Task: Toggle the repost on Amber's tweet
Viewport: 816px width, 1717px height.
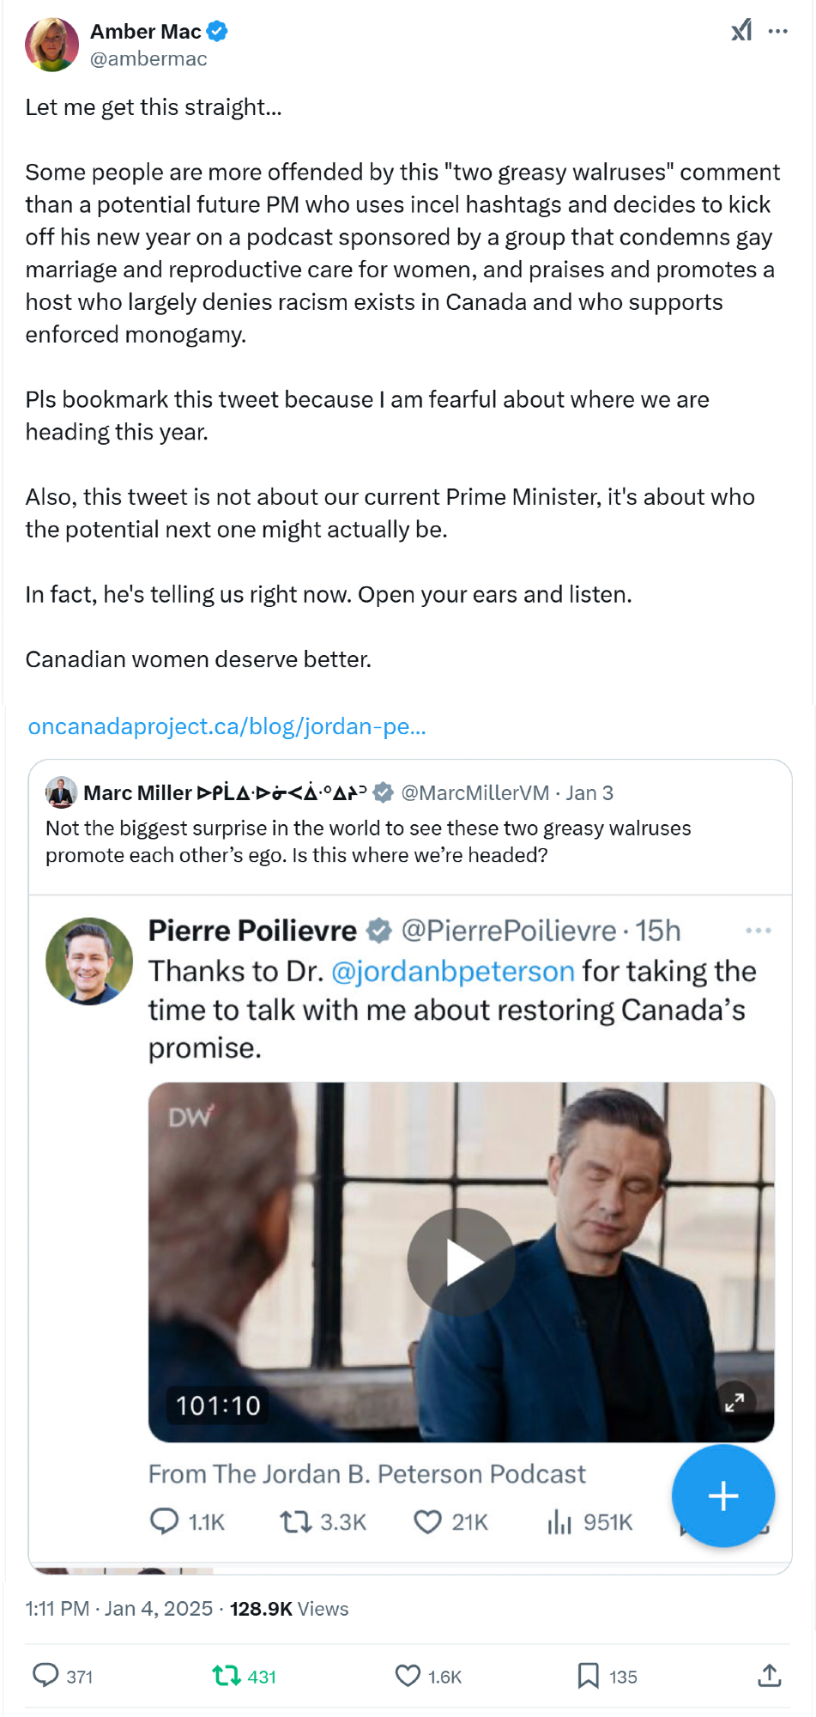Action: 227,1675
